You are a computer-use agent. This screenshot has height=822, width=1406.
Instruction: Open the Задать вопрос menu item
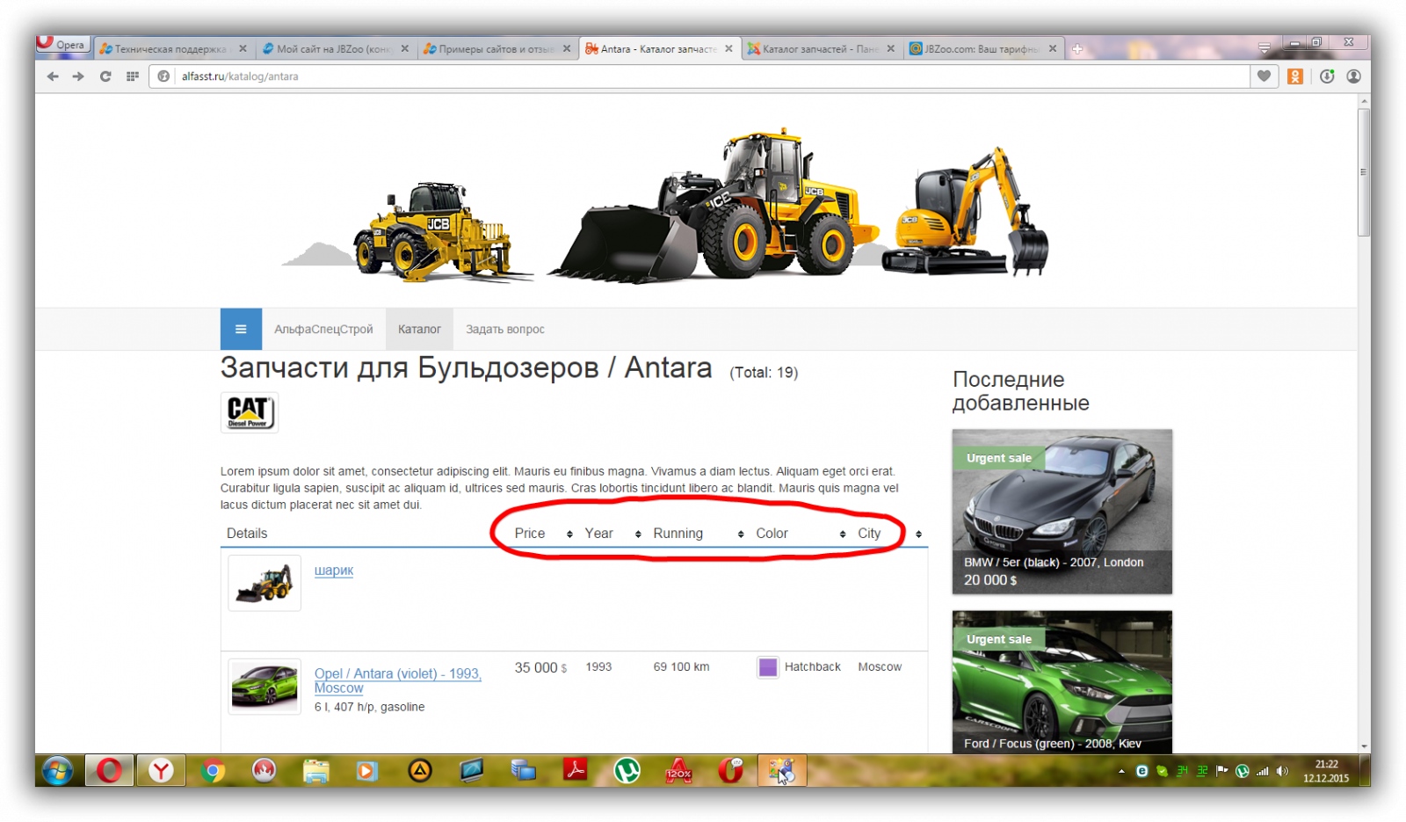pos(505,330)
